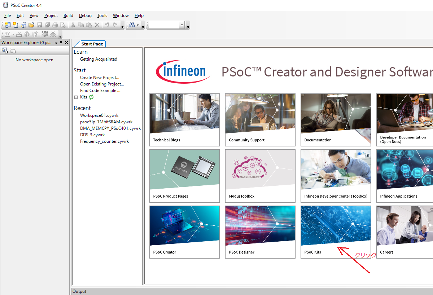Open the Edit menu
This screenshot has height=295, width=433.
[20, 16]
